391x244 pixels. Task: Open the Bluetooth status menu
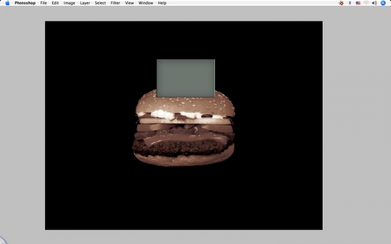349,3
